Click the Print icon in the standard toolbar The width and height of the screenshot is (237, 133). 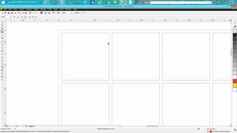12,13
